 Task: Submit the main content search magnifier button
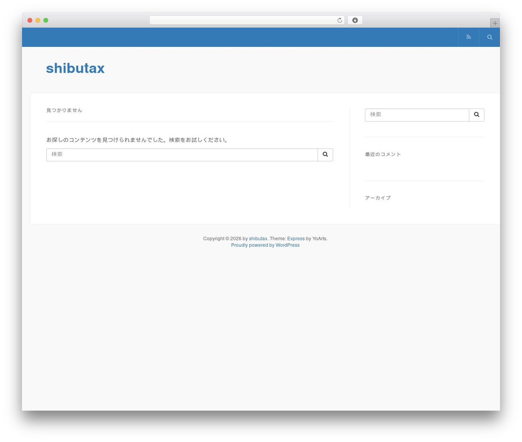coord(325,155)
